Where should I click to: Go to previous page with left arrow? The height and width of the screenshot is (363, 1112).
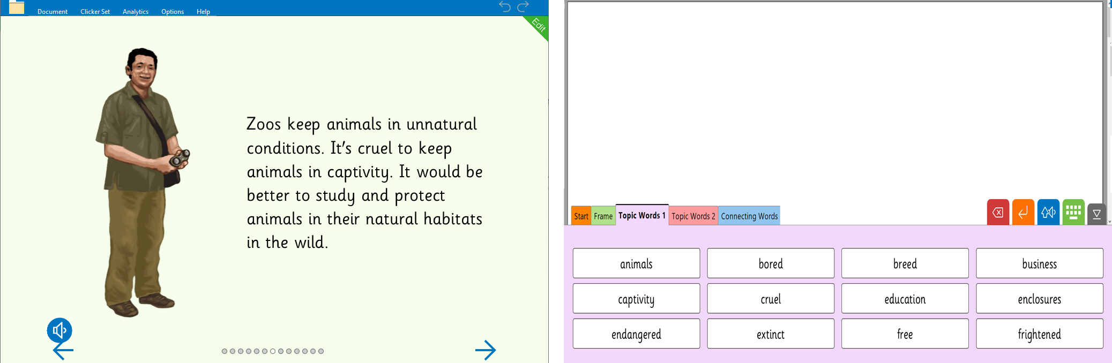coord(63,351)
